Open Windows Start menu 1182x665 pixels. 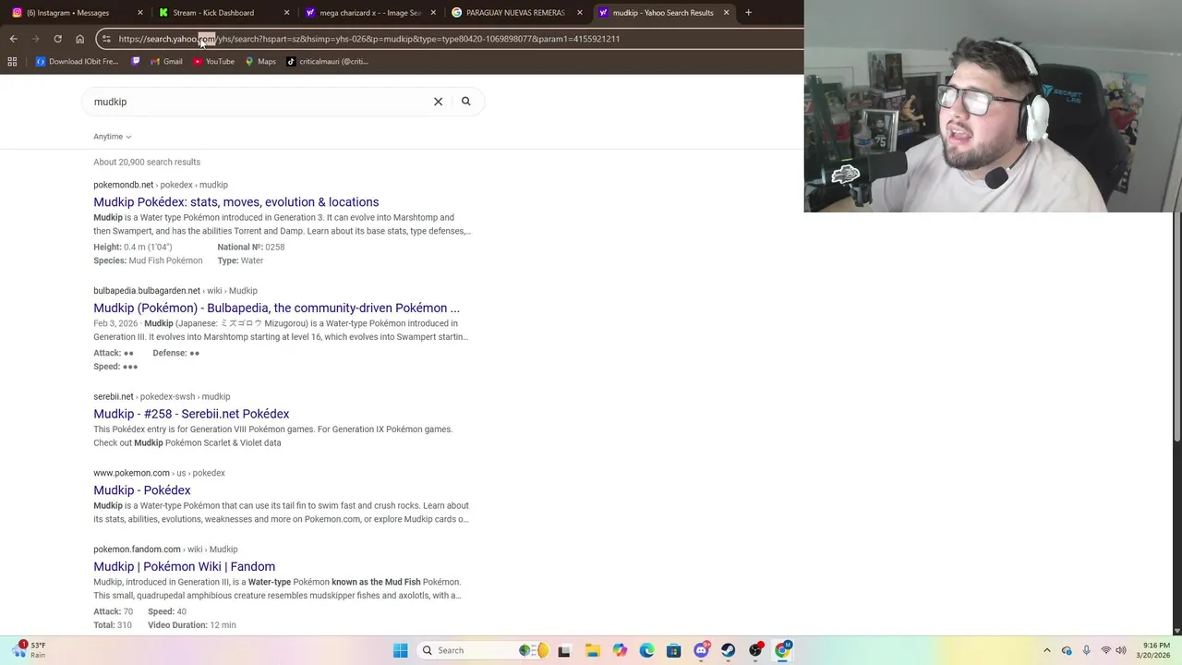pyautogui.click(x=401, y=650)
